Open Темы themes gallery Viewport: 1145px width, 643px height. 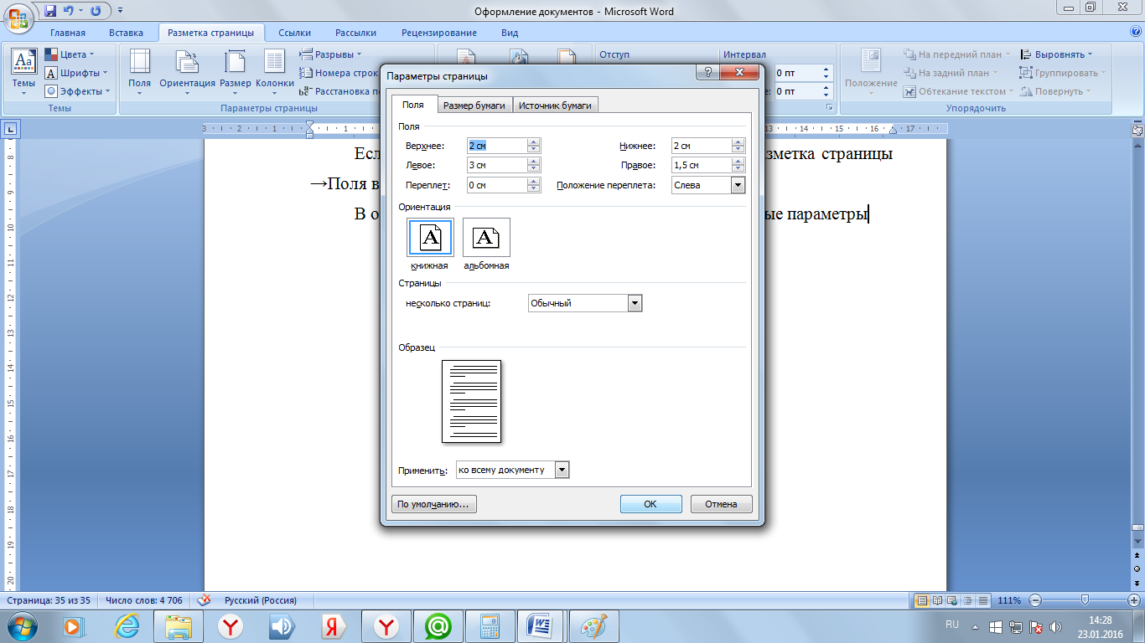pos(23,72)
